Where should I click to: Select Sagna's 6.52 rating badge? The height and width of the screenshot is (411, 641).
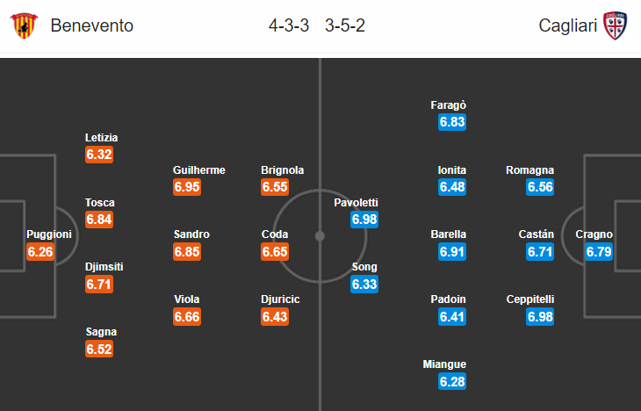[99, 349]
